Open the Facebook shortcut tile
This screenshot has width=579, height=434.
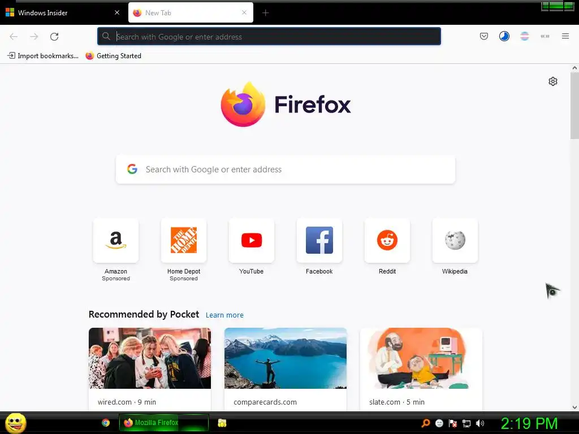click(319, 240)
